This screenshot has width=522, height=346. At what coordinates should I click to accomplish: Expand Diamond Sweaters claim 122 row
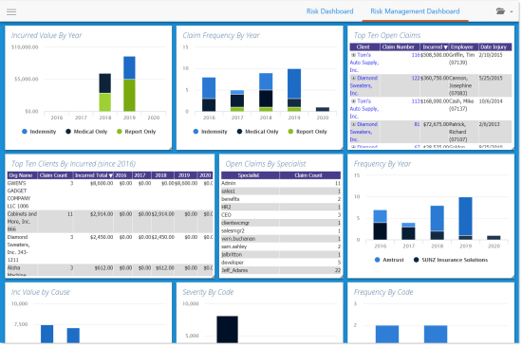point(354,78)
